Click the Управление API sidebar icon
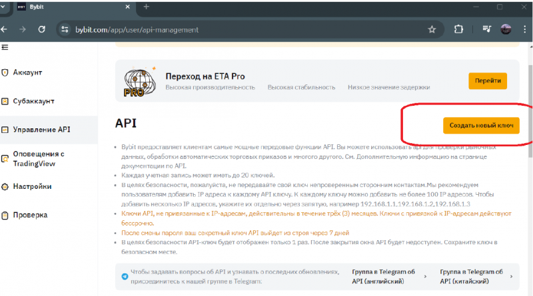533x296 pixels. pos(5,130)
